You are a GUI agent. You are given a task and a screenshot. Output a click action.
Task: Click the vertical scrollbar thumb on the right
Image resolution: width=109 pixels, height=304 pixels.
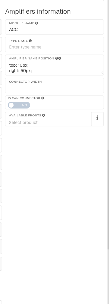(108, 200)
